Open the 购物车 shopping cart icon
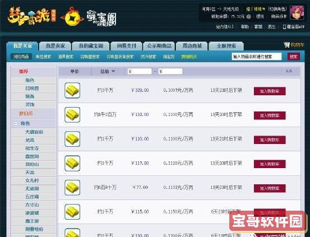310x237 pixels. click(286, 45)
